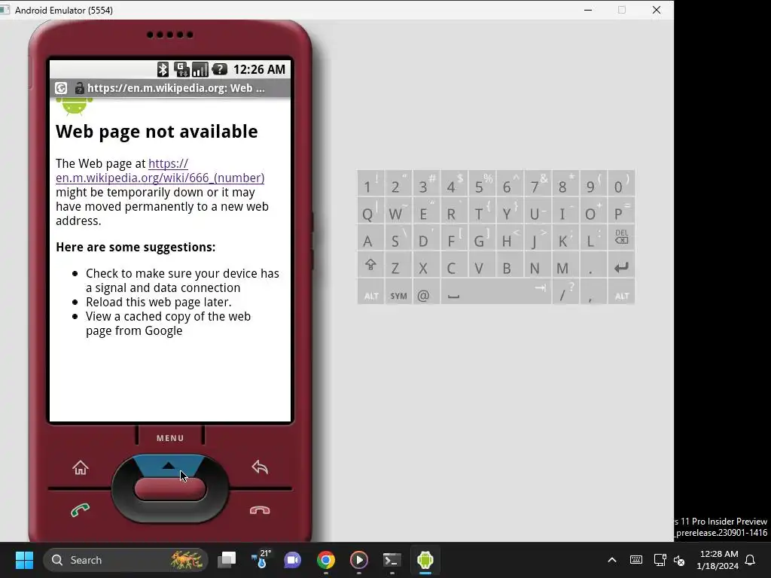The width and height of the screenshot is (771, 578).
Task: Open the 666_(number) Wikipedia link
Action: 160,171
